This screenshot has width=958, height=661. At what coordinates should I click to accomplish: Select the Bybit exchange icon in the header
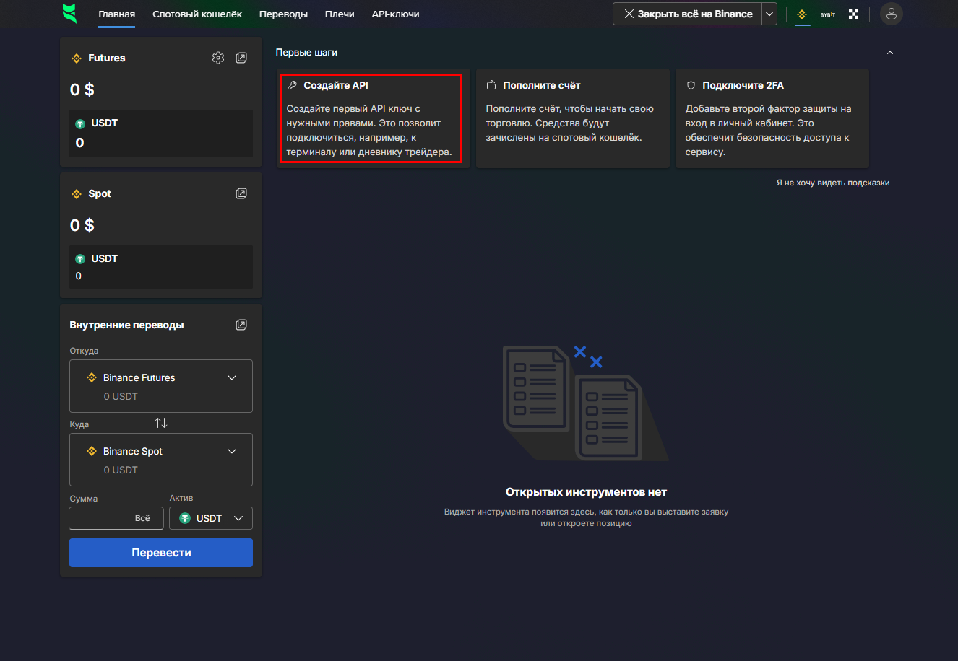(828, 14)
